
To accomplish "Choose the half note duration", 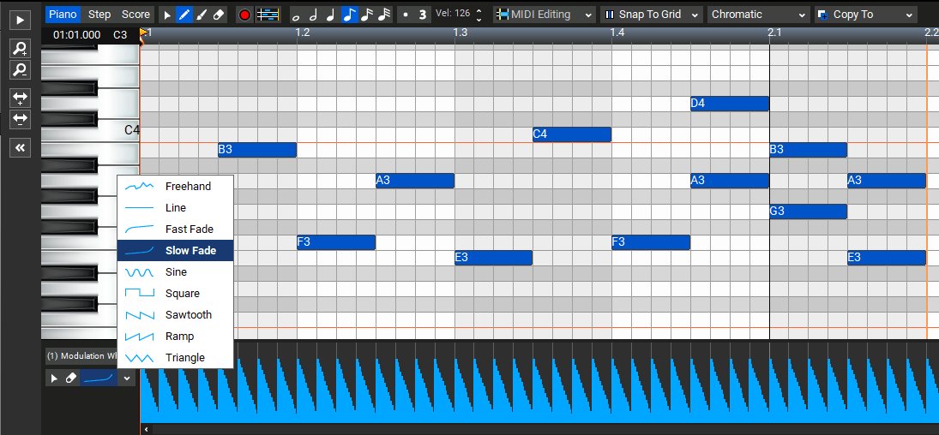I will (313, 15).
